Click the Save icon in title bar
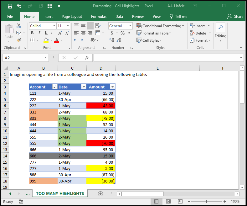 coord(10,6)
